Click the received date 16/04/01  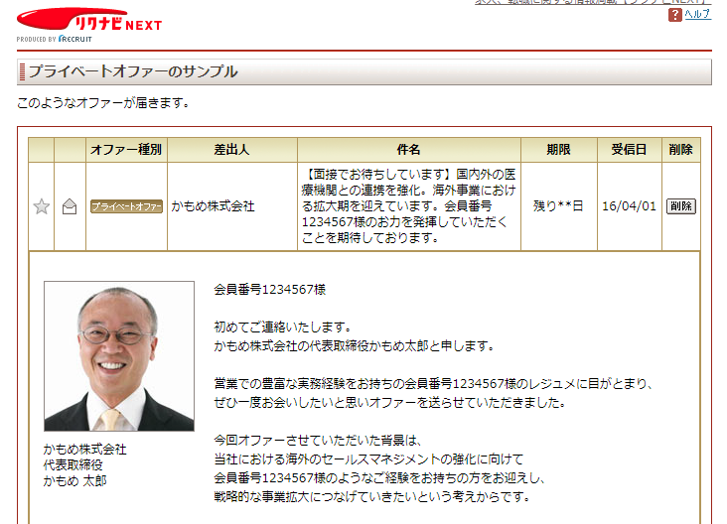629,206
